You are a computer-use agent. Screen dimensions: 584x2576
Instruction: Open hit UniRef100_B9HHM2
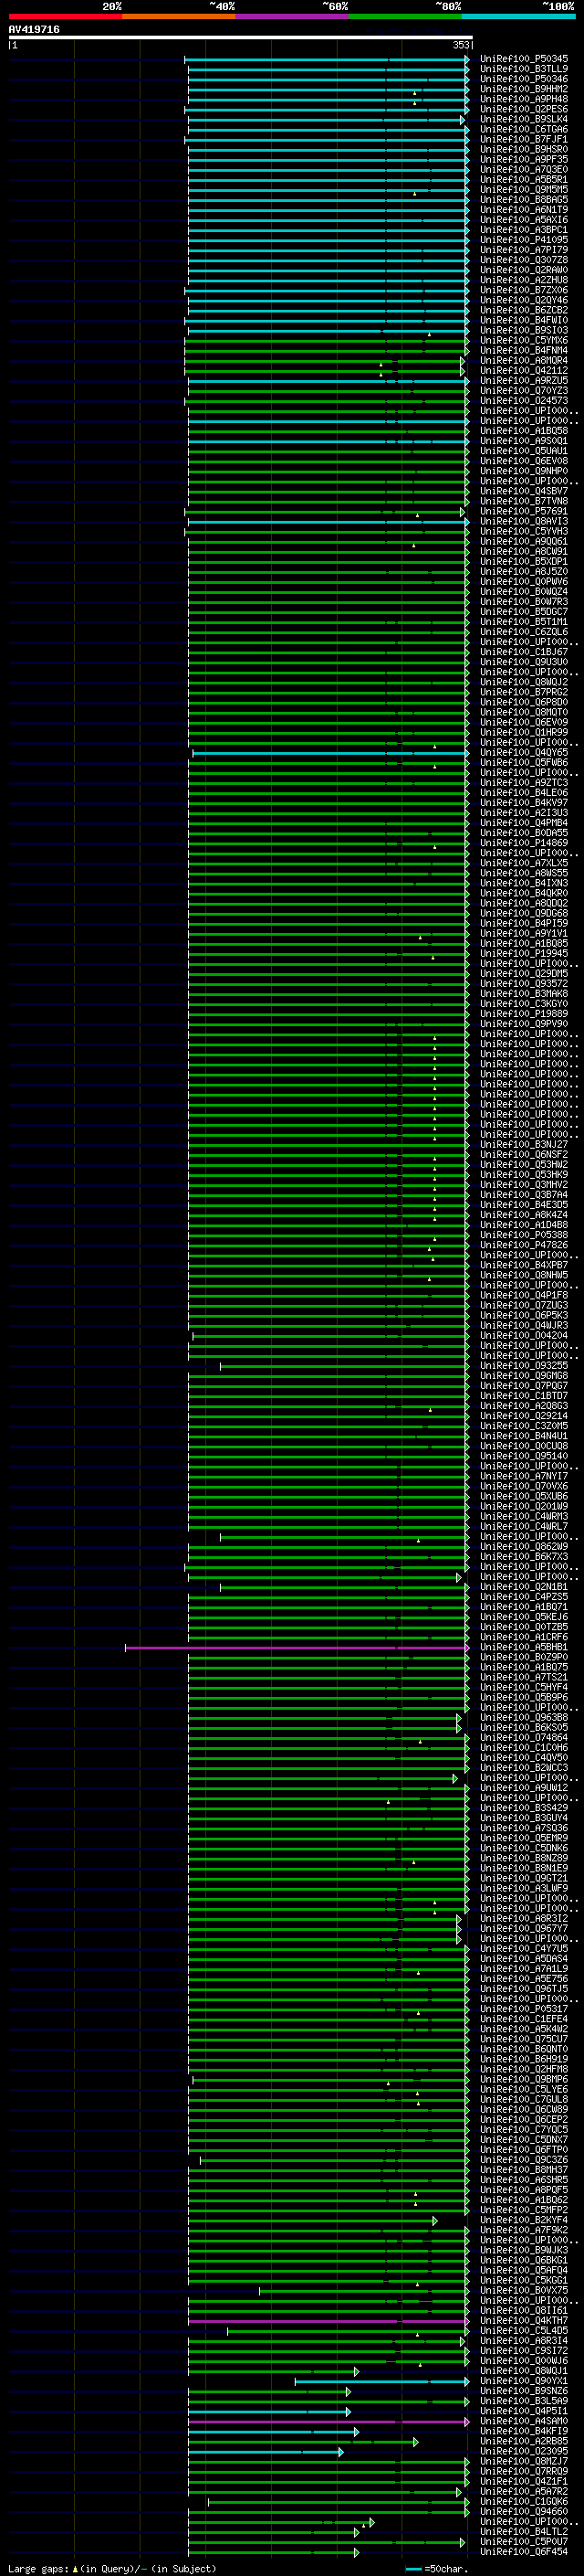pyautogui.click(x=524, y=89)
